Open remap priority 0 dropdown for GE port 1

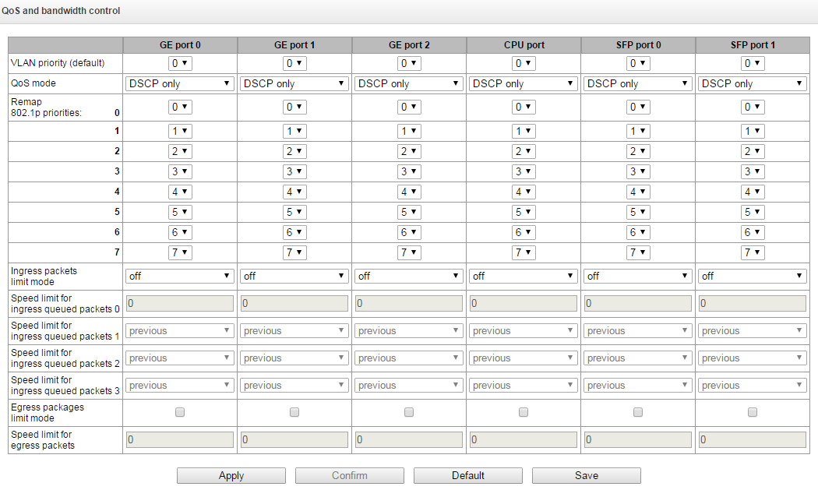pos(294,107)
